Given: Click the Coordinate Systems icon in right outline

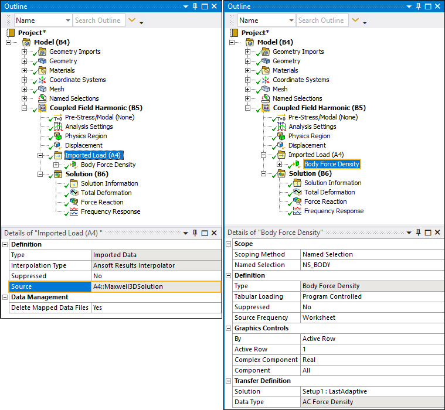Looking at the screenshot, I should (x=266, y=80).
